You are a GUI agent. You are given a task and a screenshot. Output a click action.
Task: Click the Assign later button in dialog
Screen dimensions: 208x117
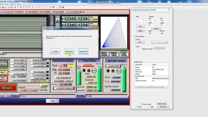click(83, 51)
